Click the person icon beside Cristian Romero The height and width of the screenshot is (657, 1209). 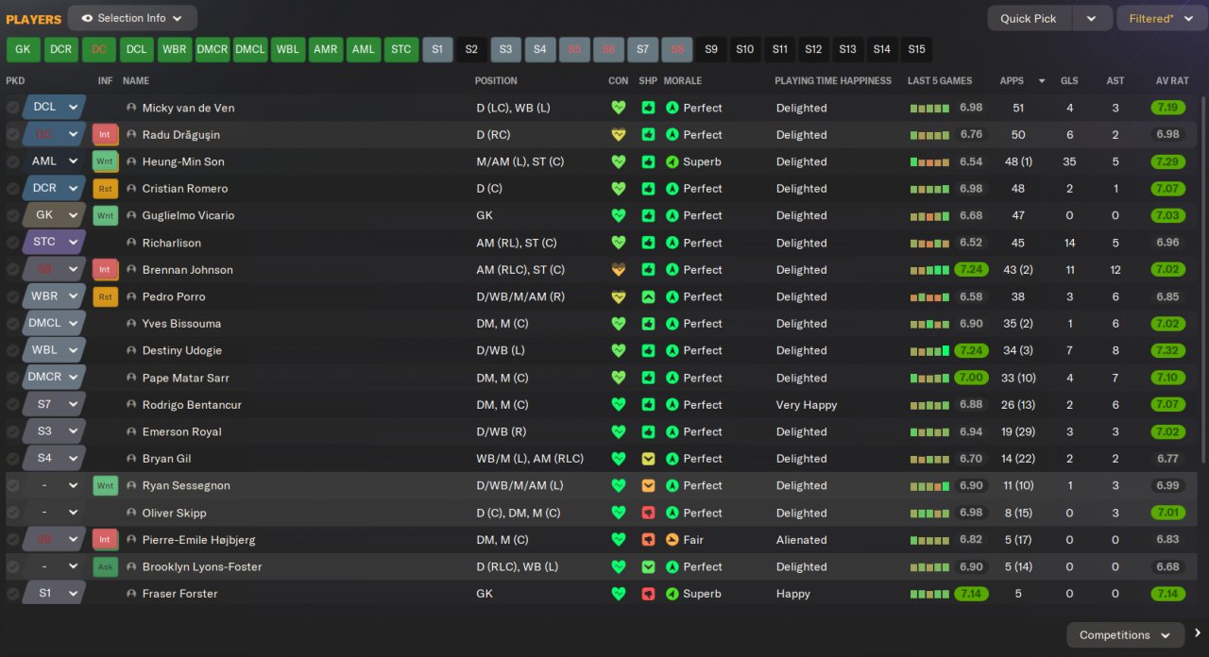131,189
